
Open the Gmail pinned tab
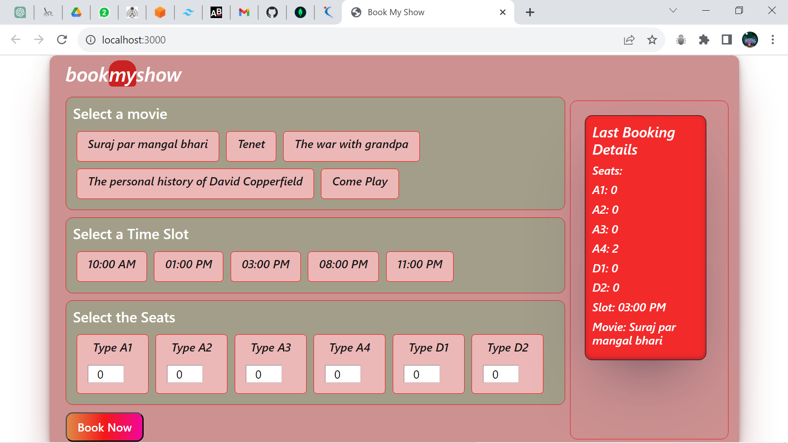coord(244,12)
